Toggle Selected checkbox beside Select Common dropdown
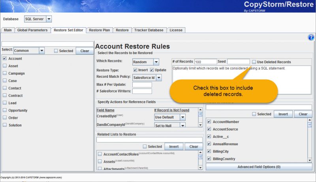Image resolution: width=316 pixels, height=182 pixels. pyautogui.click(x=56, y=51)
